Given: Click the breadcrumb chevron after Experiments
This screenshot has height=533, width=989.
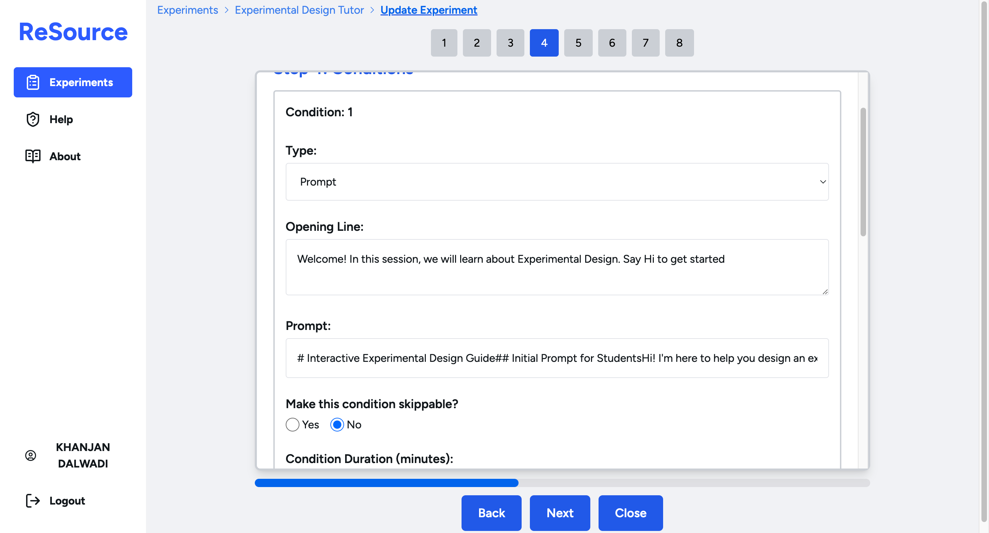Looking at the screenshot, I should (227, 10).
